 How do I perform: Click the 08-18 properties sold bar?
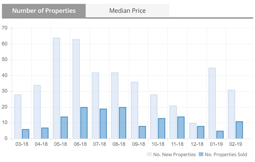122,123
